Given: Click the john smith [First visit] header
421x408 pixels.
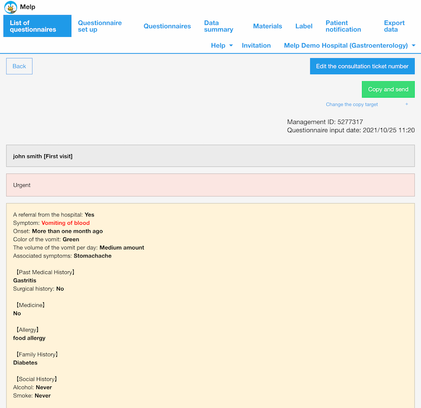Looking at the screenshot, I should tap(210, 156).
